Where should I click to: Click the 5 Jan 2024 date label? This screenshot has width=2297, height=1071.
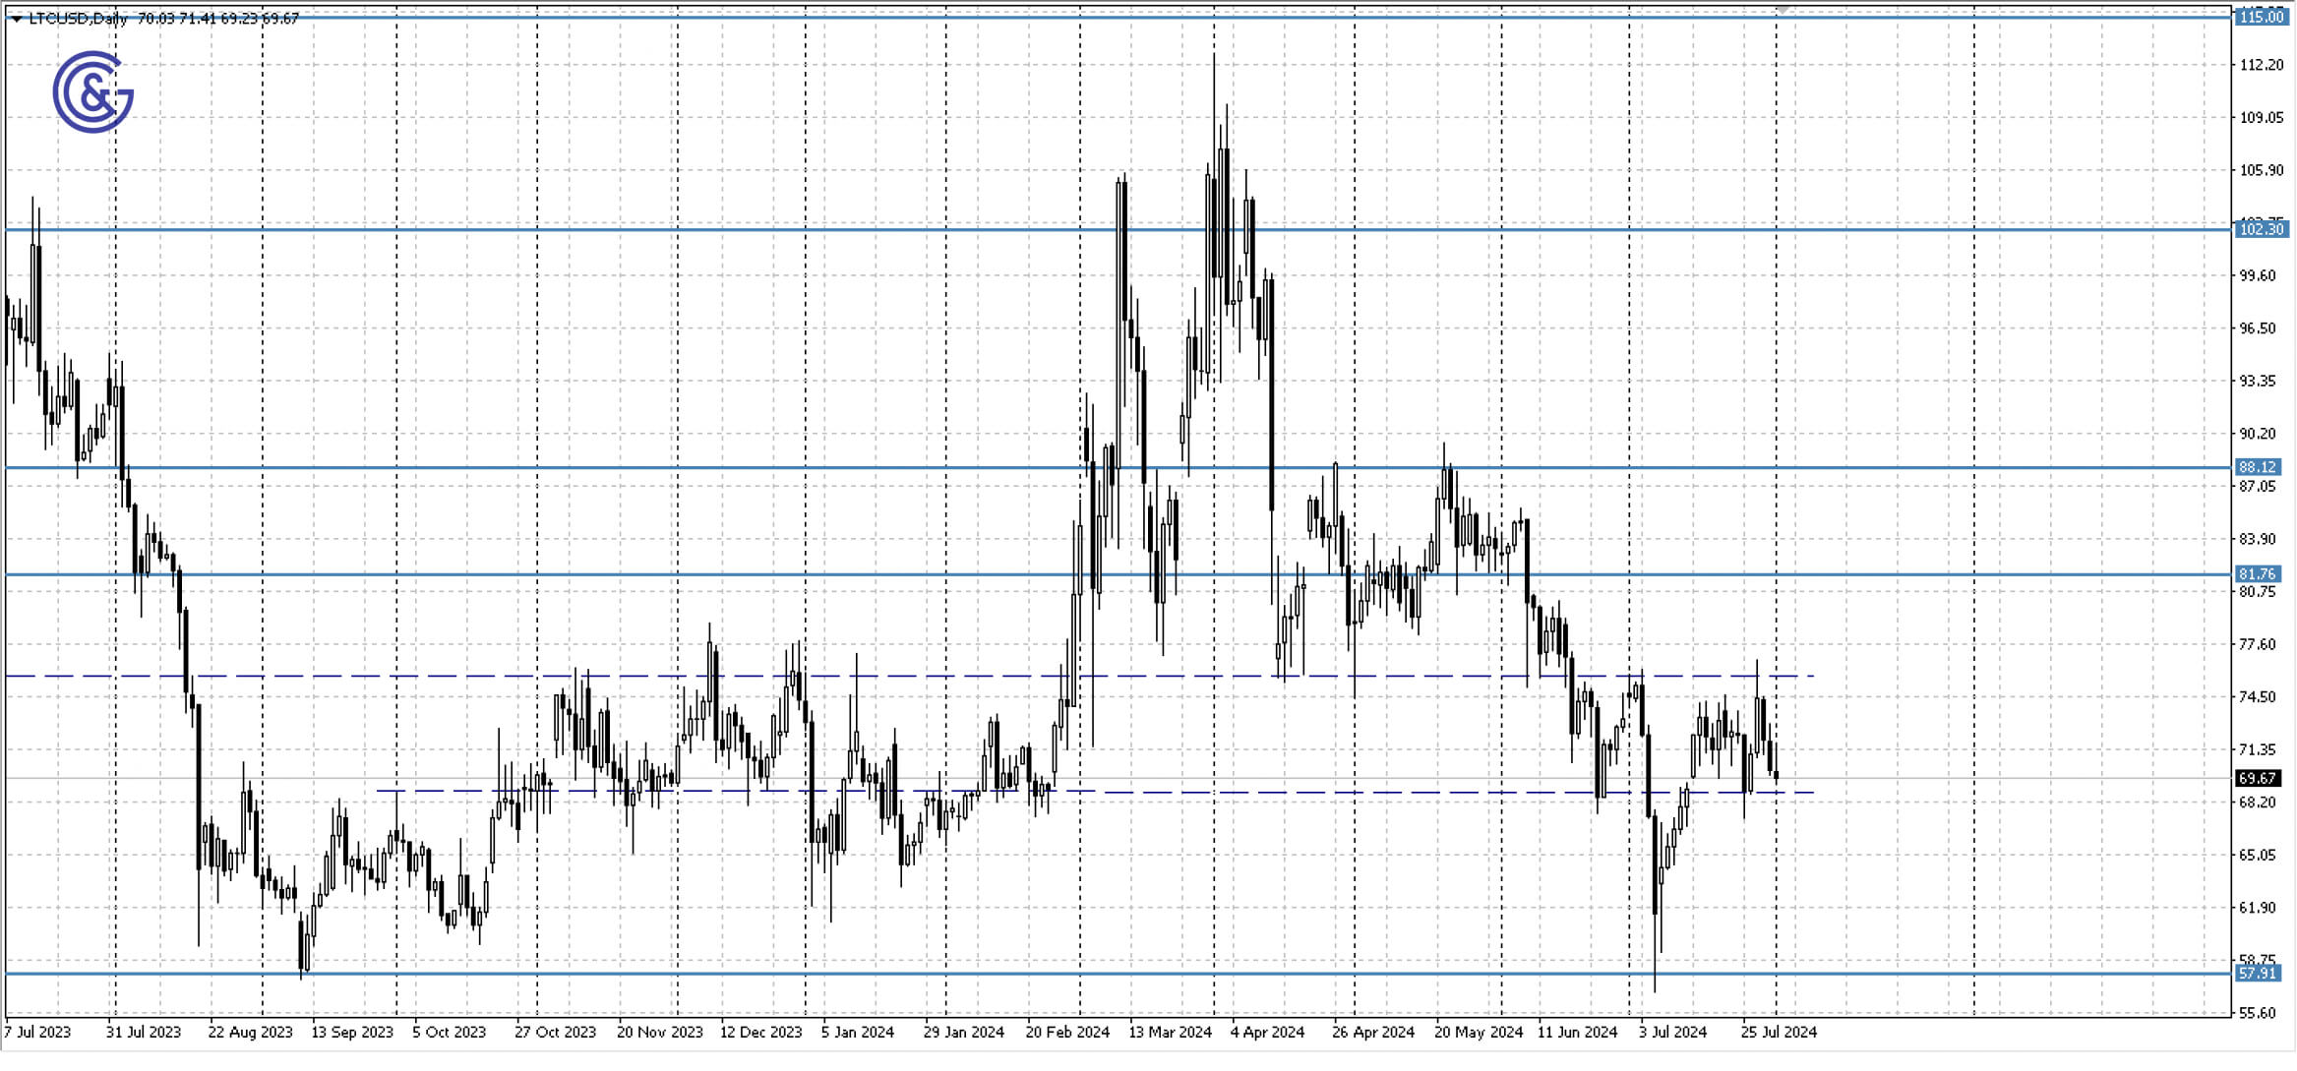click(857, 1032)
